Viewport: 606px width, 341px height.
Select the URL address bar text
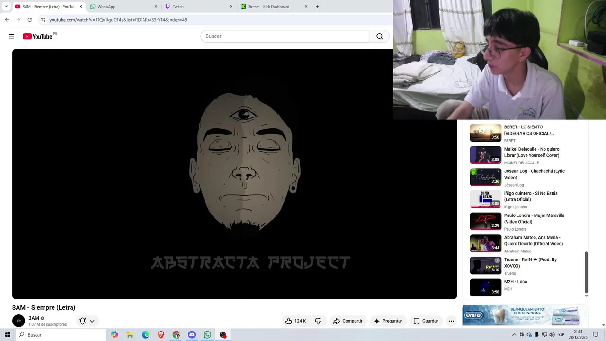(118, 20)
